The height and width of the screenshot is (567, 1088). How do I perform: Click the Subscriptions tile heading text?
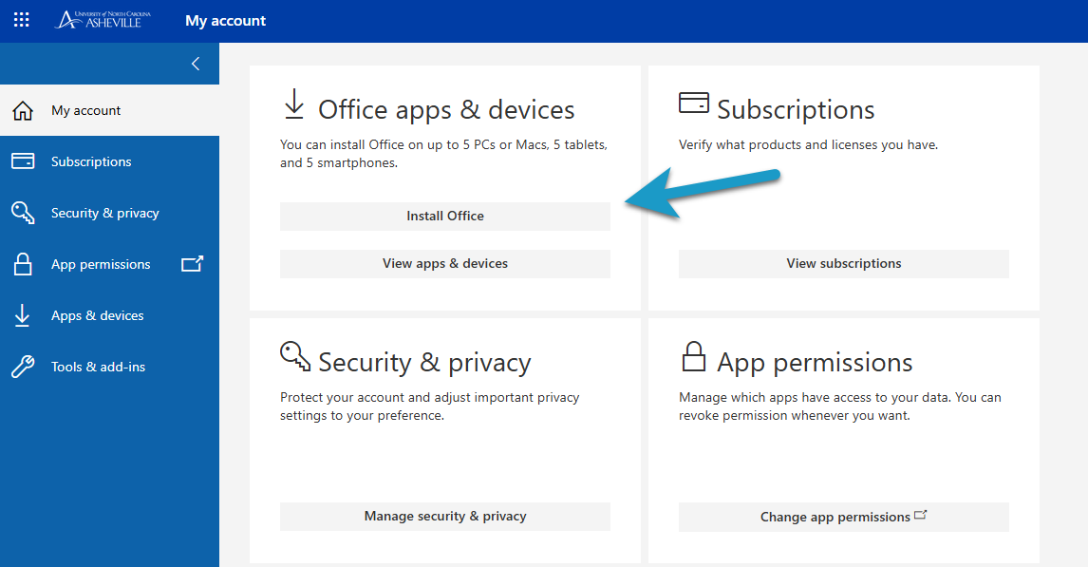tap(796, 109)
